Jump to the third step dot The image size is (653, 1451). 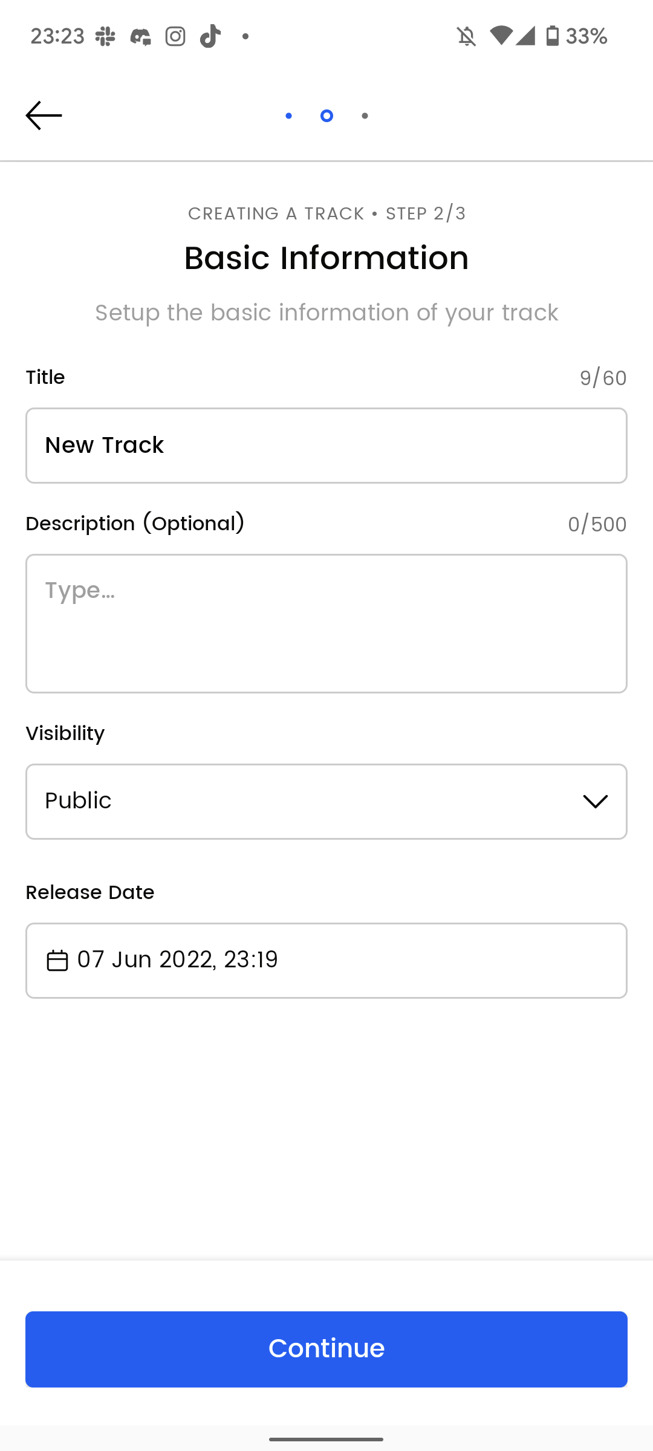365,115
